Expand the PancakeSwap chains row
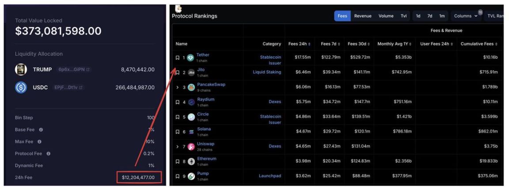The height and width of the screenshot is (190, 509). coord(177,87)
